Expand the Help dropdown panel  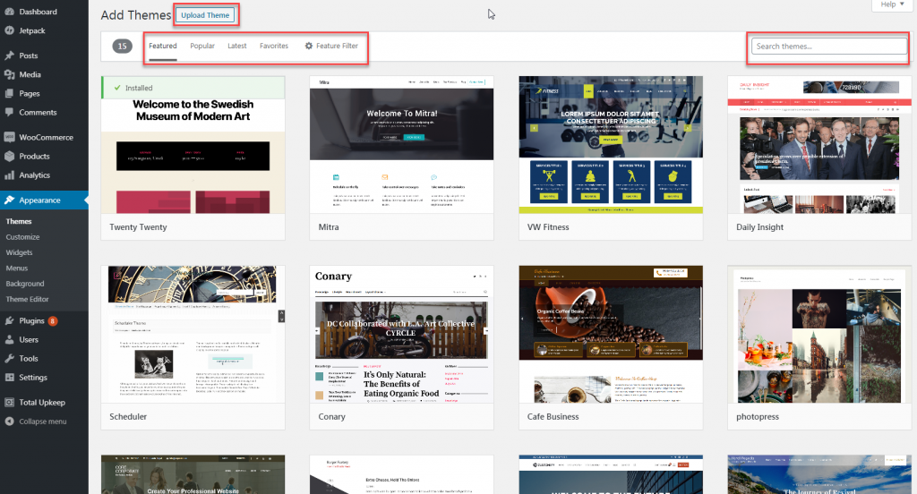[892, 4]
